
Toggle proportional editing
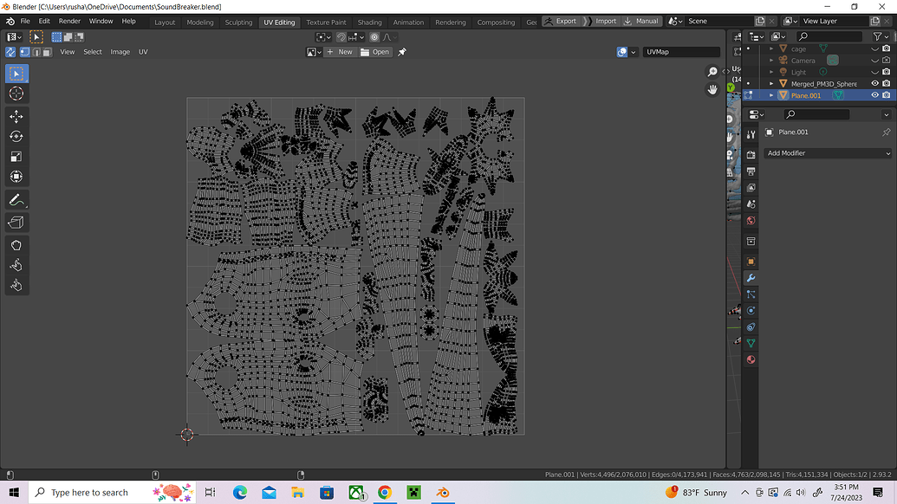(x=374, y=37)
